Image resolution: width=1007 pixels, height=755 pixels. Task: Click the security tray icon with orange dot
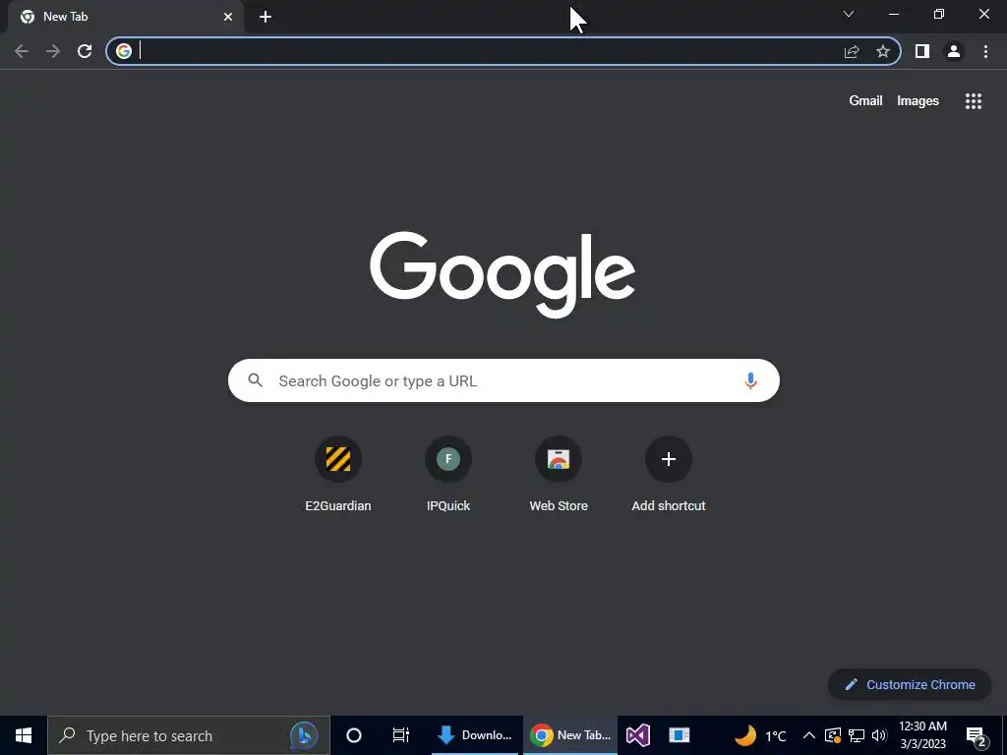(x=832, y=735)
